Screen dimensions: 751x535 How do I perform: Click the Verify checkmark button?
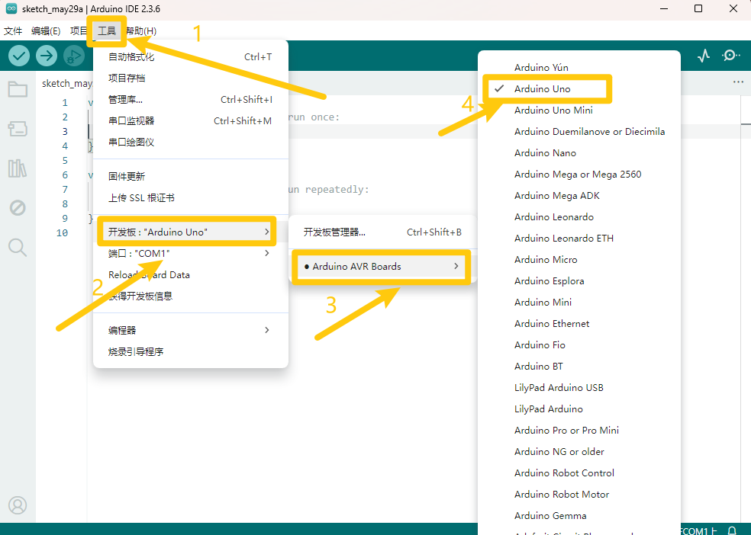click(19, 56)
